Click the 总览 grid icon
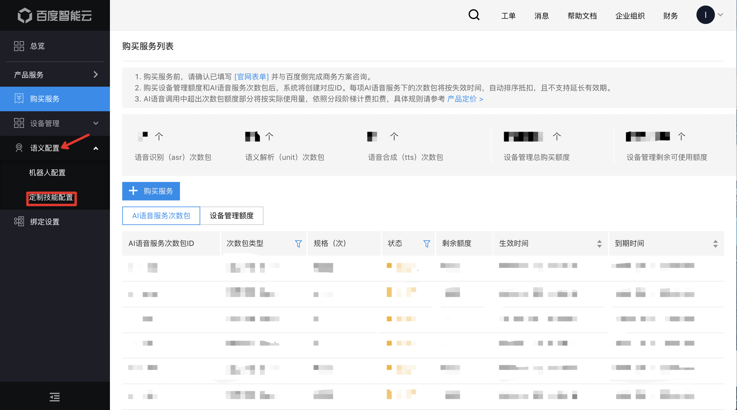Screen dimensions: 737x410 tap(19, 46)
